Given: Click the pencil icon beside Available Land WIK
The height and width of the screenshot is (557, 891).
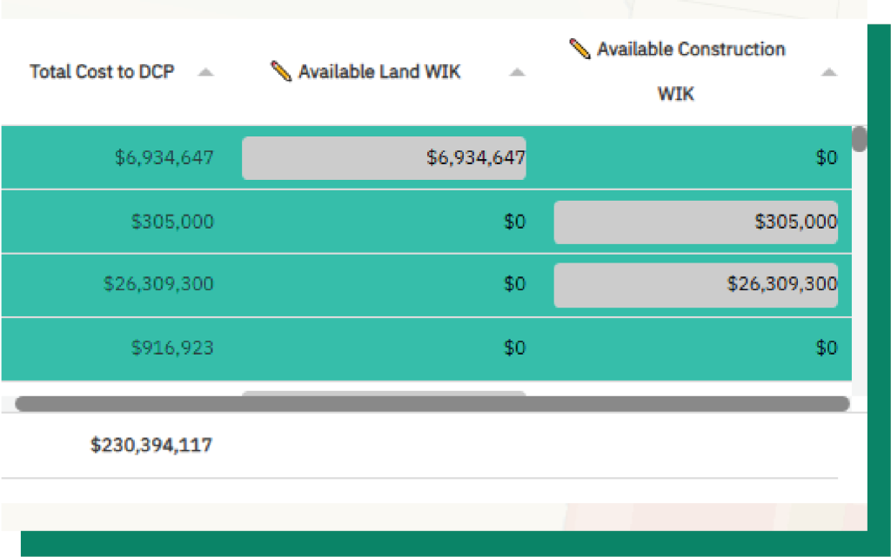Looking at the screenshot, I should pyautogui.click(x=280, y=71).
